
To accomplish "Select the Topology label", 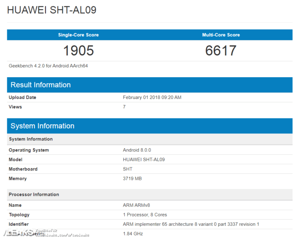I will coord(19,215).
